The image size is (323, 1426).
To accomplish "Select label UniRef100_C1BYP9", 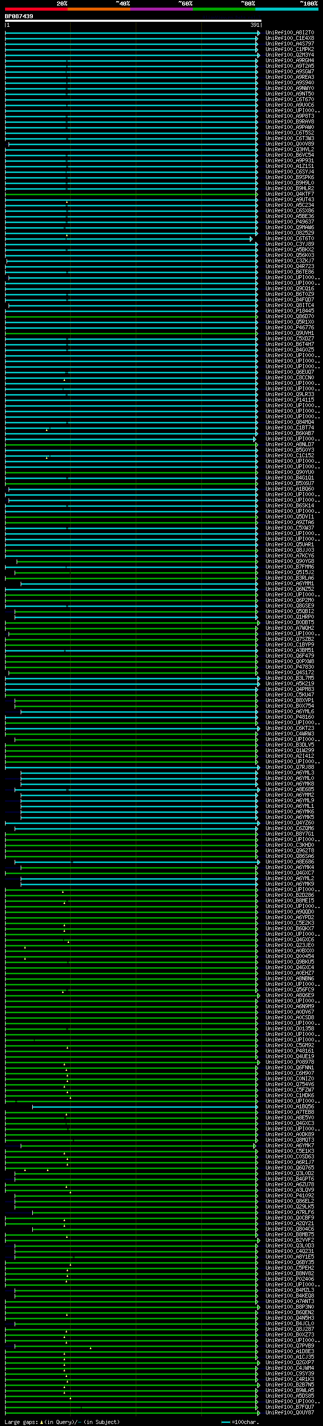I will pyautogui.click(x=290, y=644).
